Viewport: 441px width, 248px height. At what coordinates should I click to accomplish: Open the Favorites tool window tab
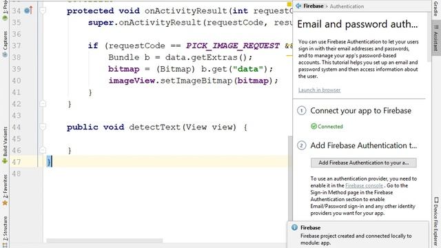[x=5, y=190]
